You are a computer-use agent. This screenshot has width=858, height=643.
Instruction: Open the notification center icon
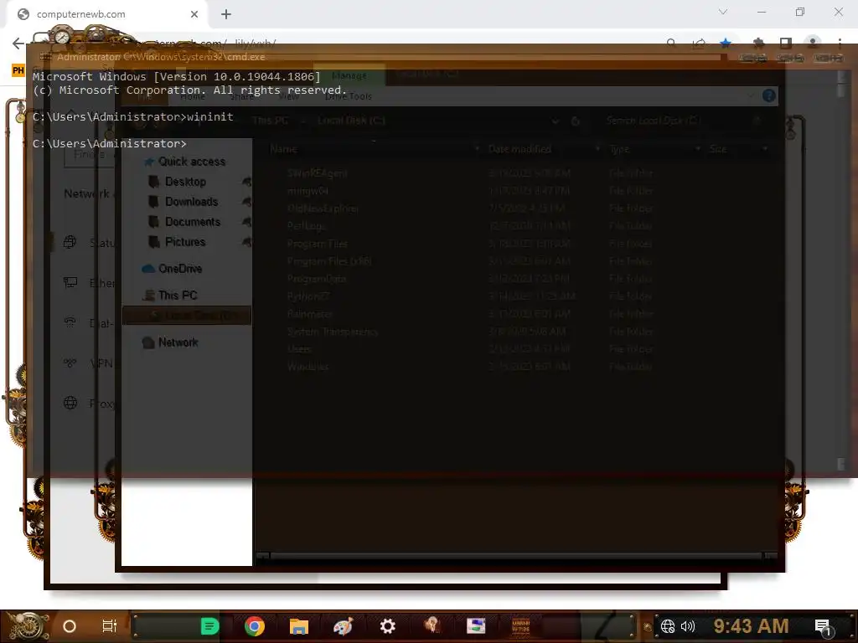point(823,626)
